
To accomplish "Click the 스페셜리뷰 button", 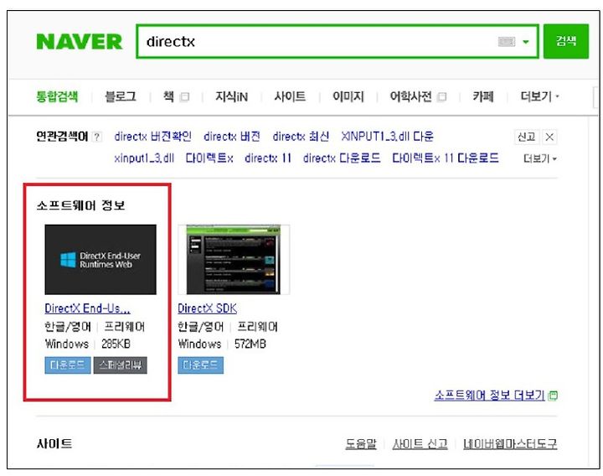I will click(121, 365).
